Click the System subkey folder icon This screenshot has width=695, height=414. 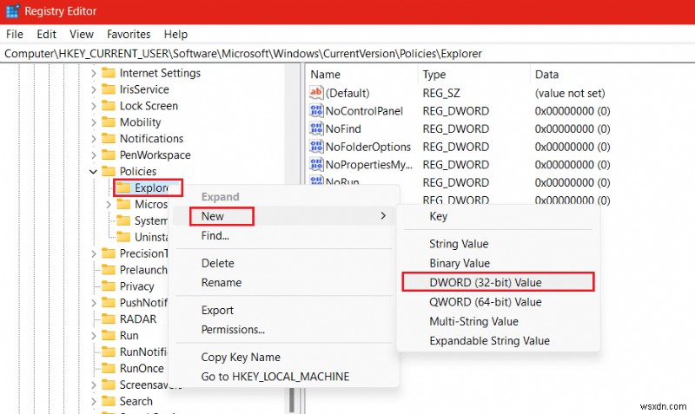tap(123, 220)
